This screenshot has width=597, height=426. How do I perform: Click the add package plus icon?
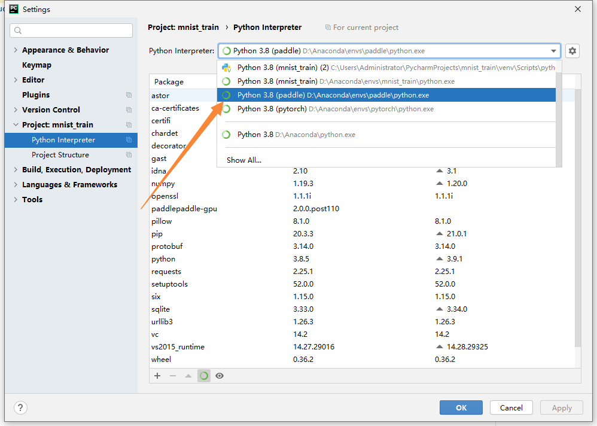click(157, 376)
